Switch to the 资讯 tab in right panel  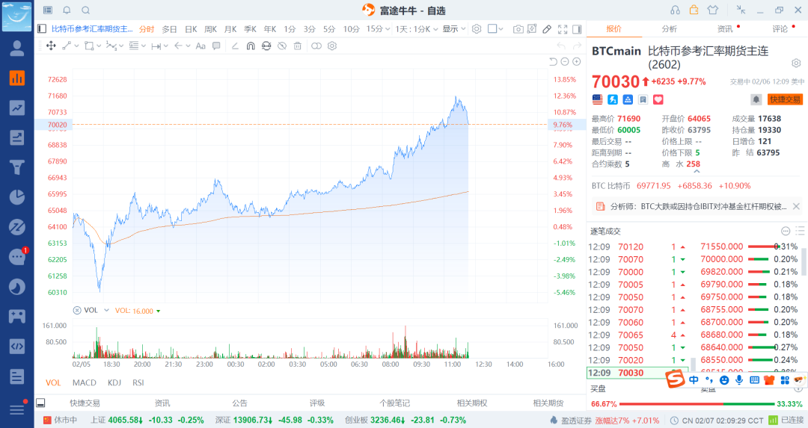pos(725,29)
